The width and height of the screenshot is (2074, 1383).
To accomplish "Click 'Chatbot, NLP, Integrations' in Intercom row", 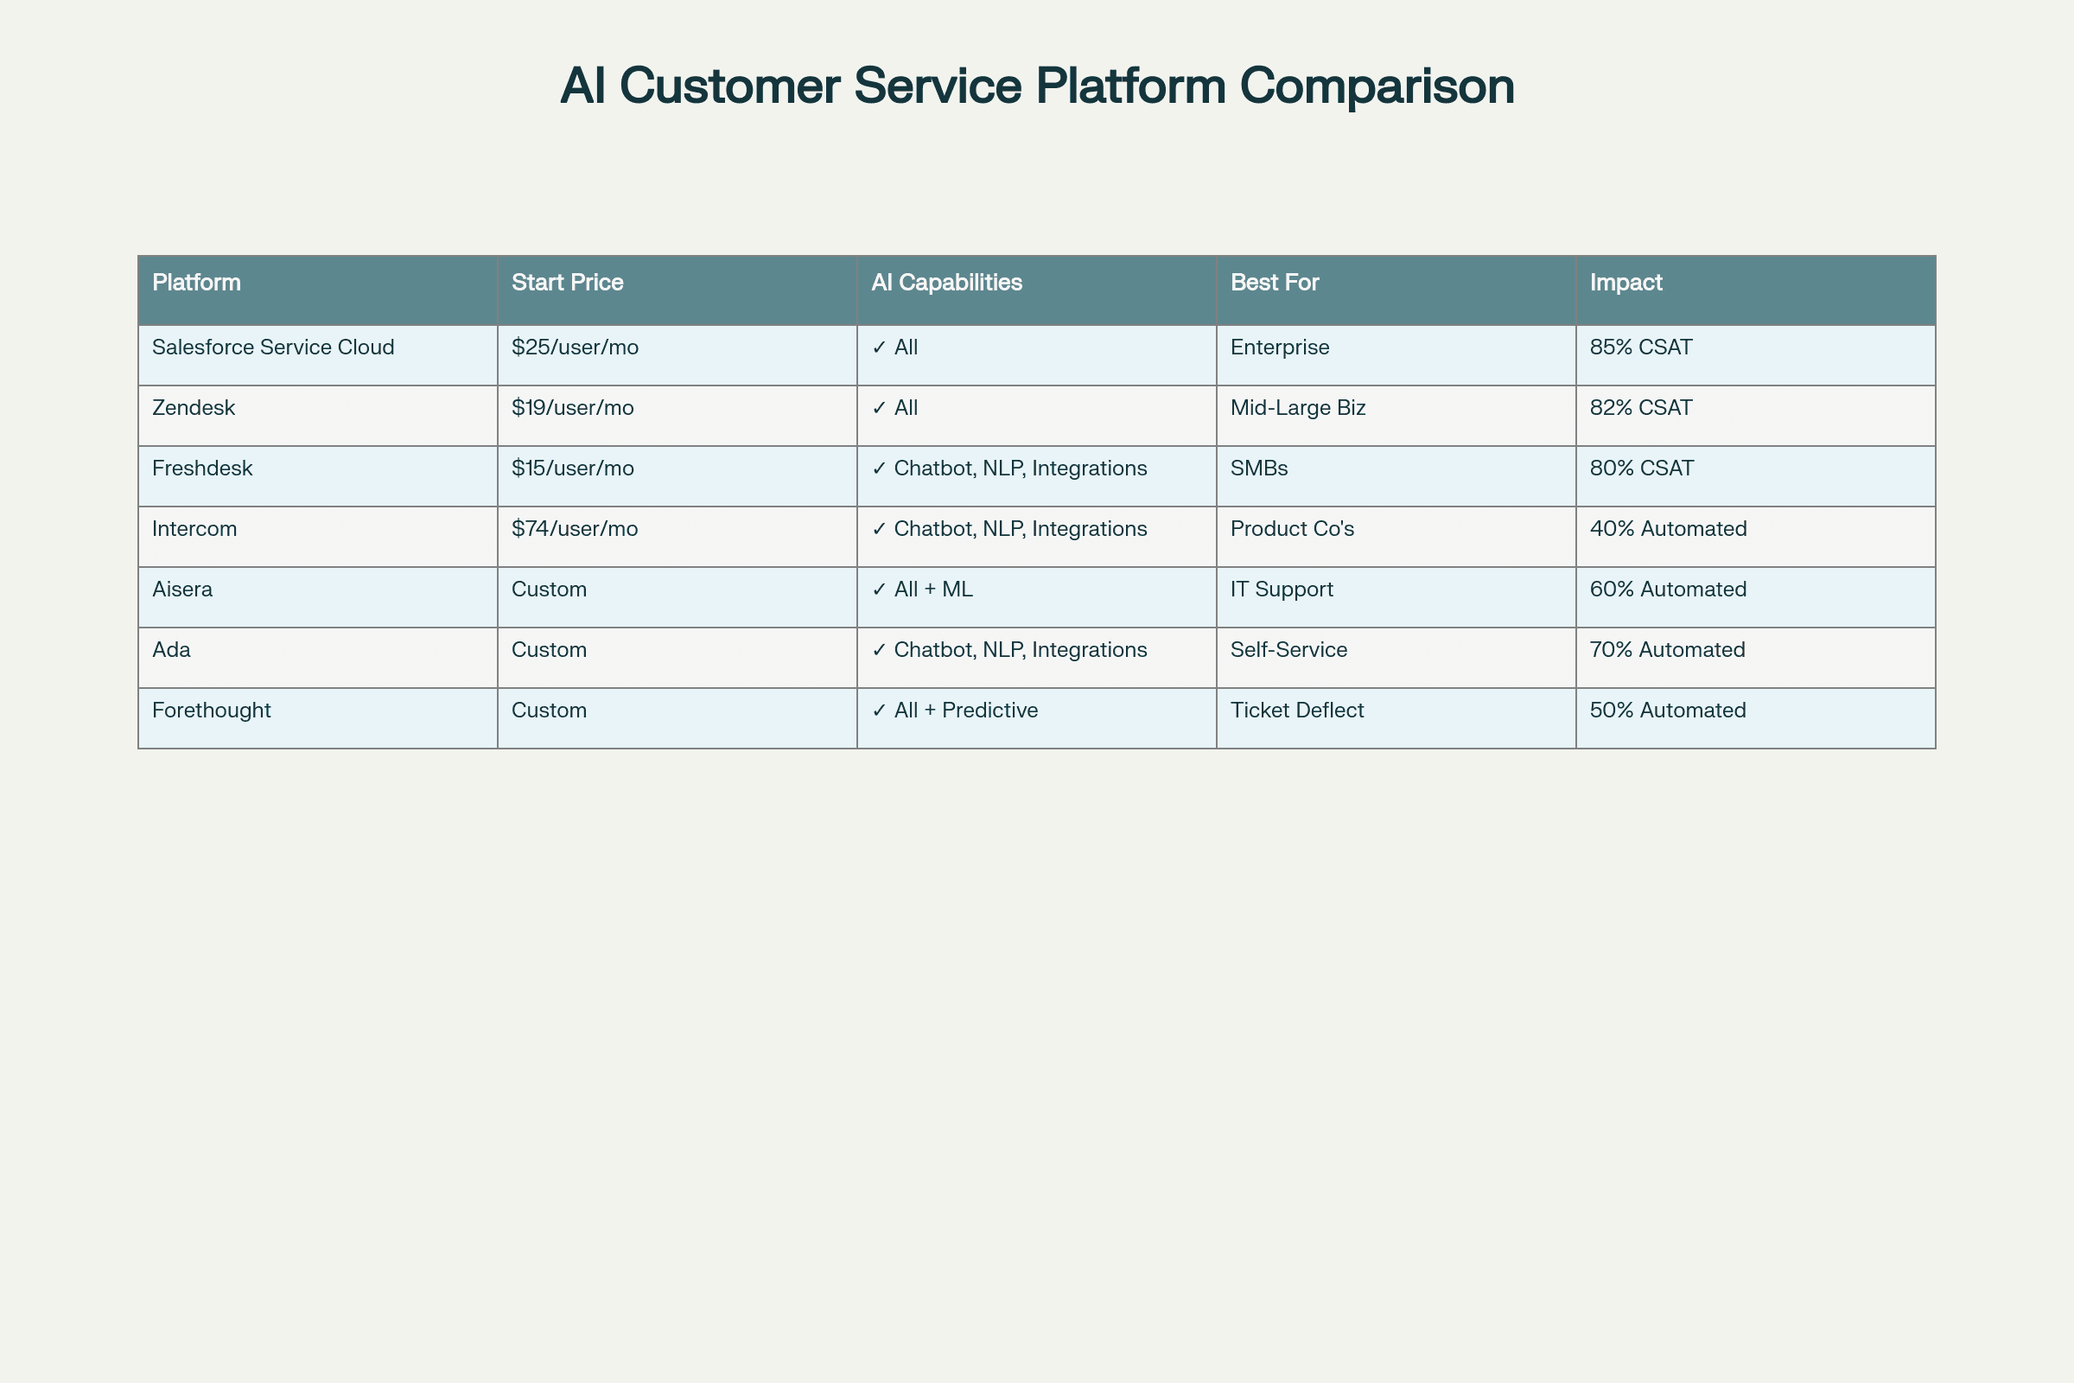I will pos(1037,537).
